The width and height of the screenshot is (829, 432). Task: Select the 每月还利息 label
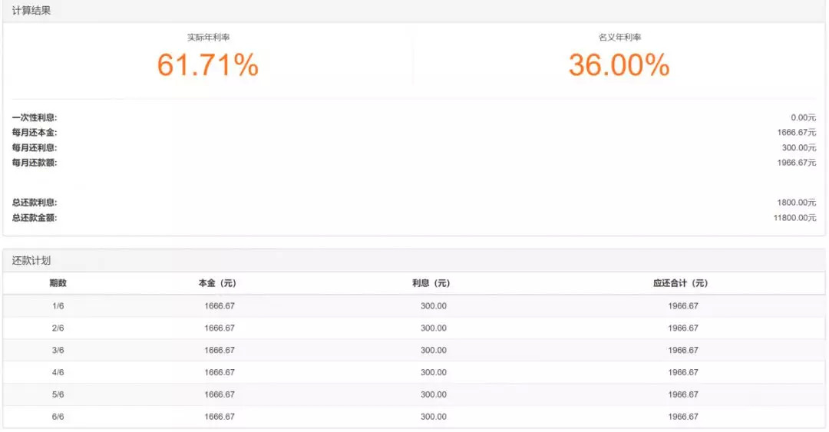[x=35, y=147]
